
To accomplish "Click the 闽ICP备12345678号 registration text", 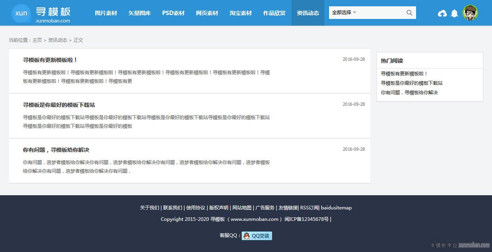I will pyautogui.click(x=307, y=219).
